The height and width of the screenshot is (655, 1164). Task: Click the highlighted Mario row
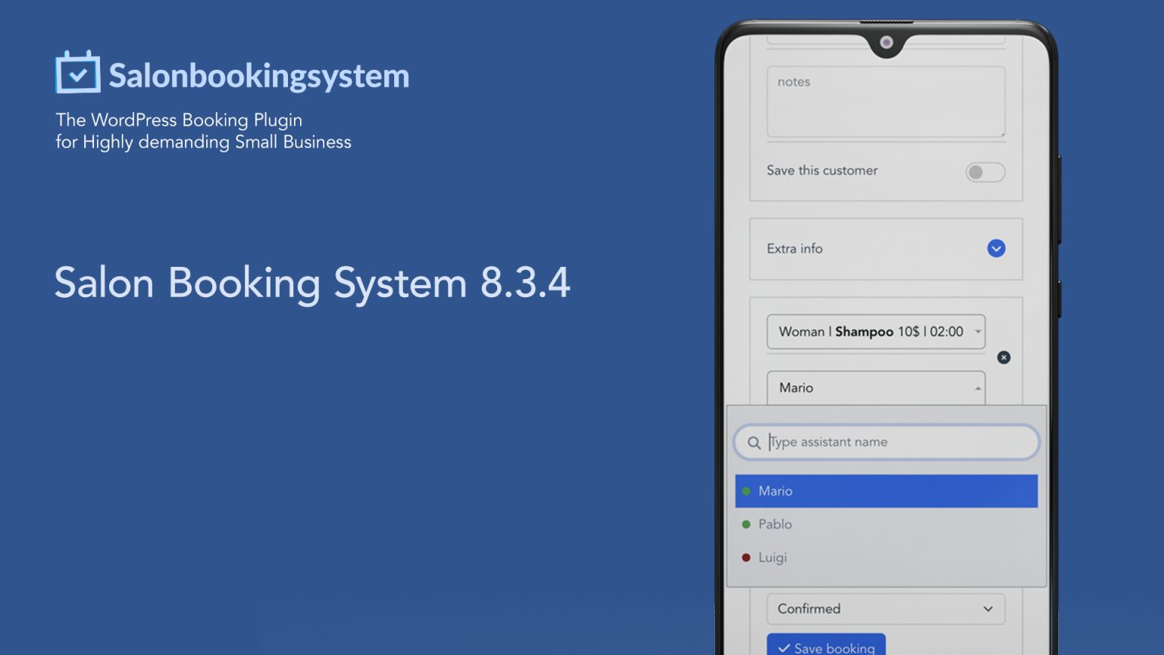coord(885,490)
